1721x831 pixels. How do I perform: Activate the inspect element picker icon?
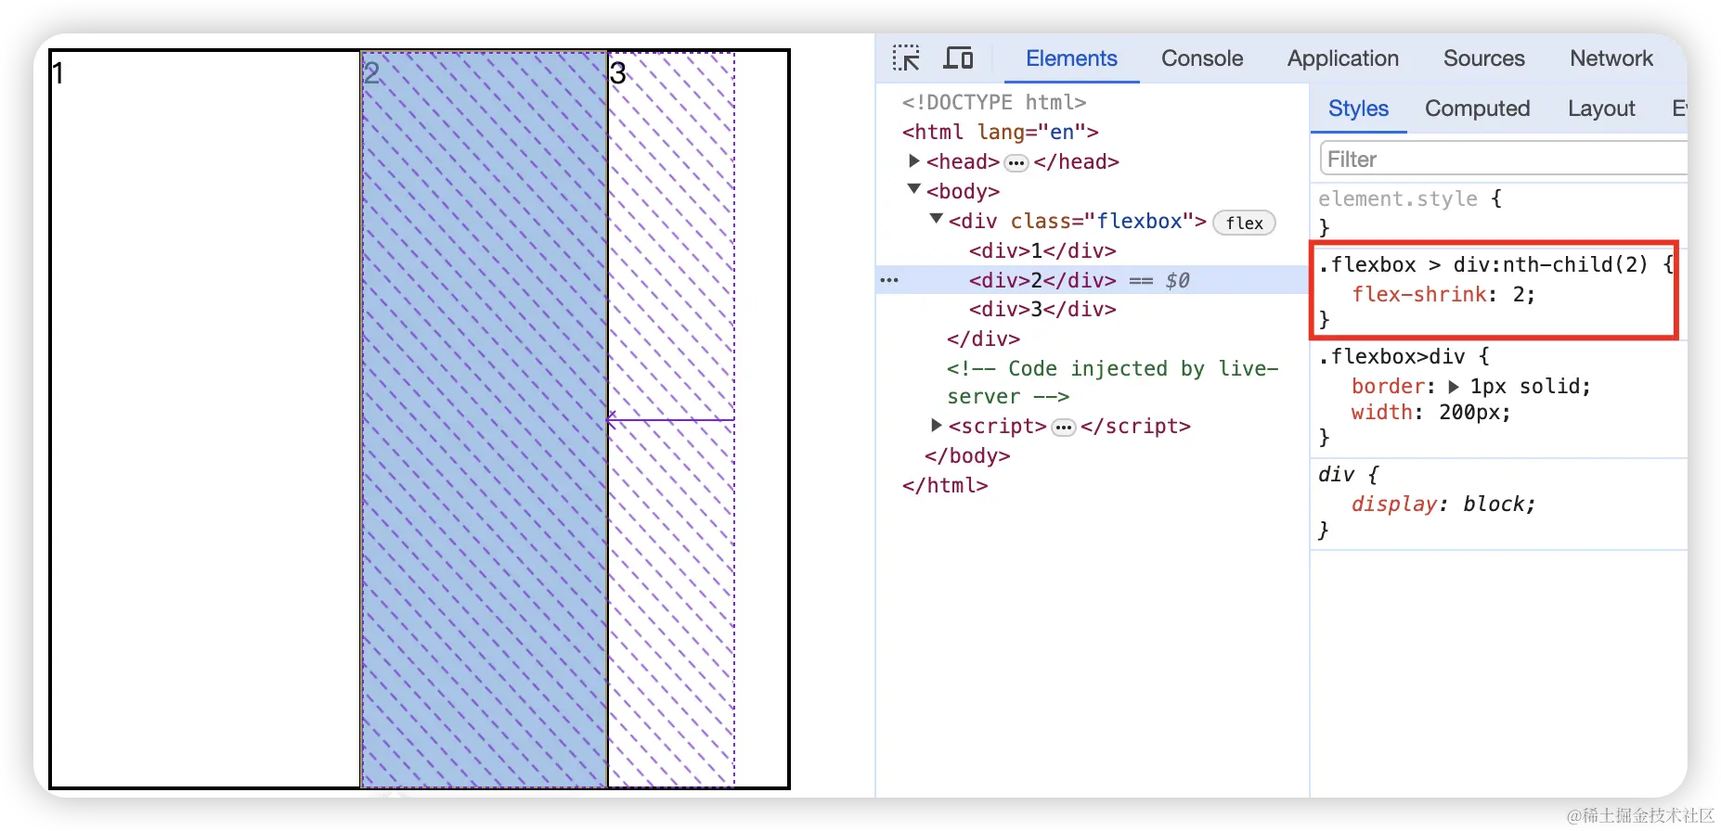pos(906,58)
